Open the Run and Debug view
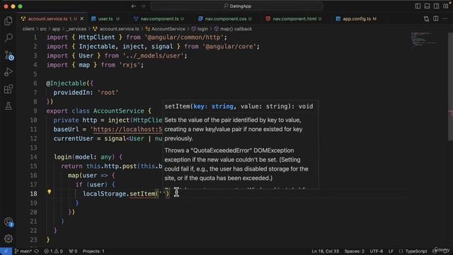453x255 pixels. 8,72
